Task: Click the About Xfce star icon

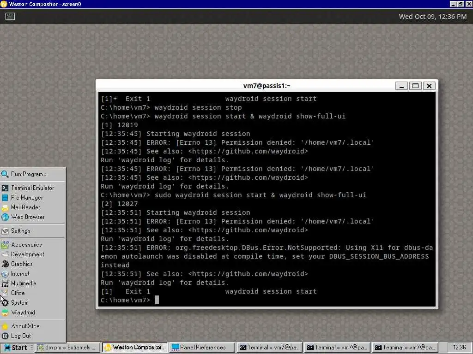Action: (5, 326)
